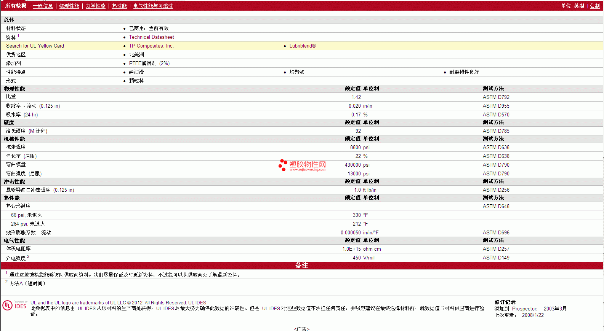
Task: Click ASTM D792 test method
Action: click(x=496, y=97)
